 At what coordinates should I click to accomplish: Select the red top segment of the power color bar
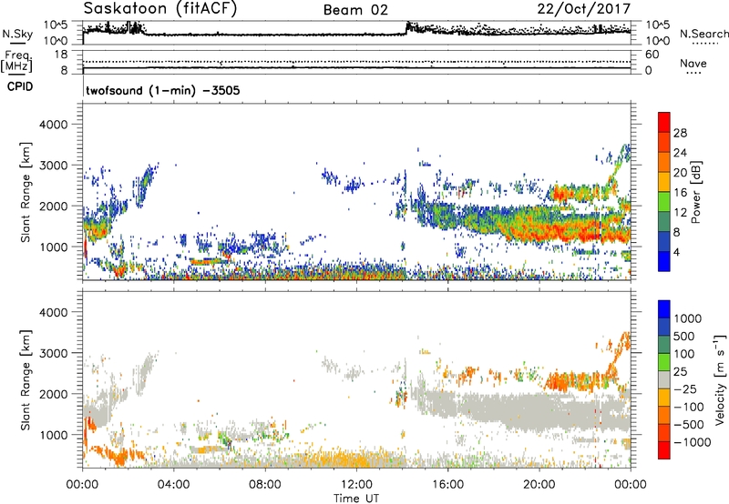point(664,122)
